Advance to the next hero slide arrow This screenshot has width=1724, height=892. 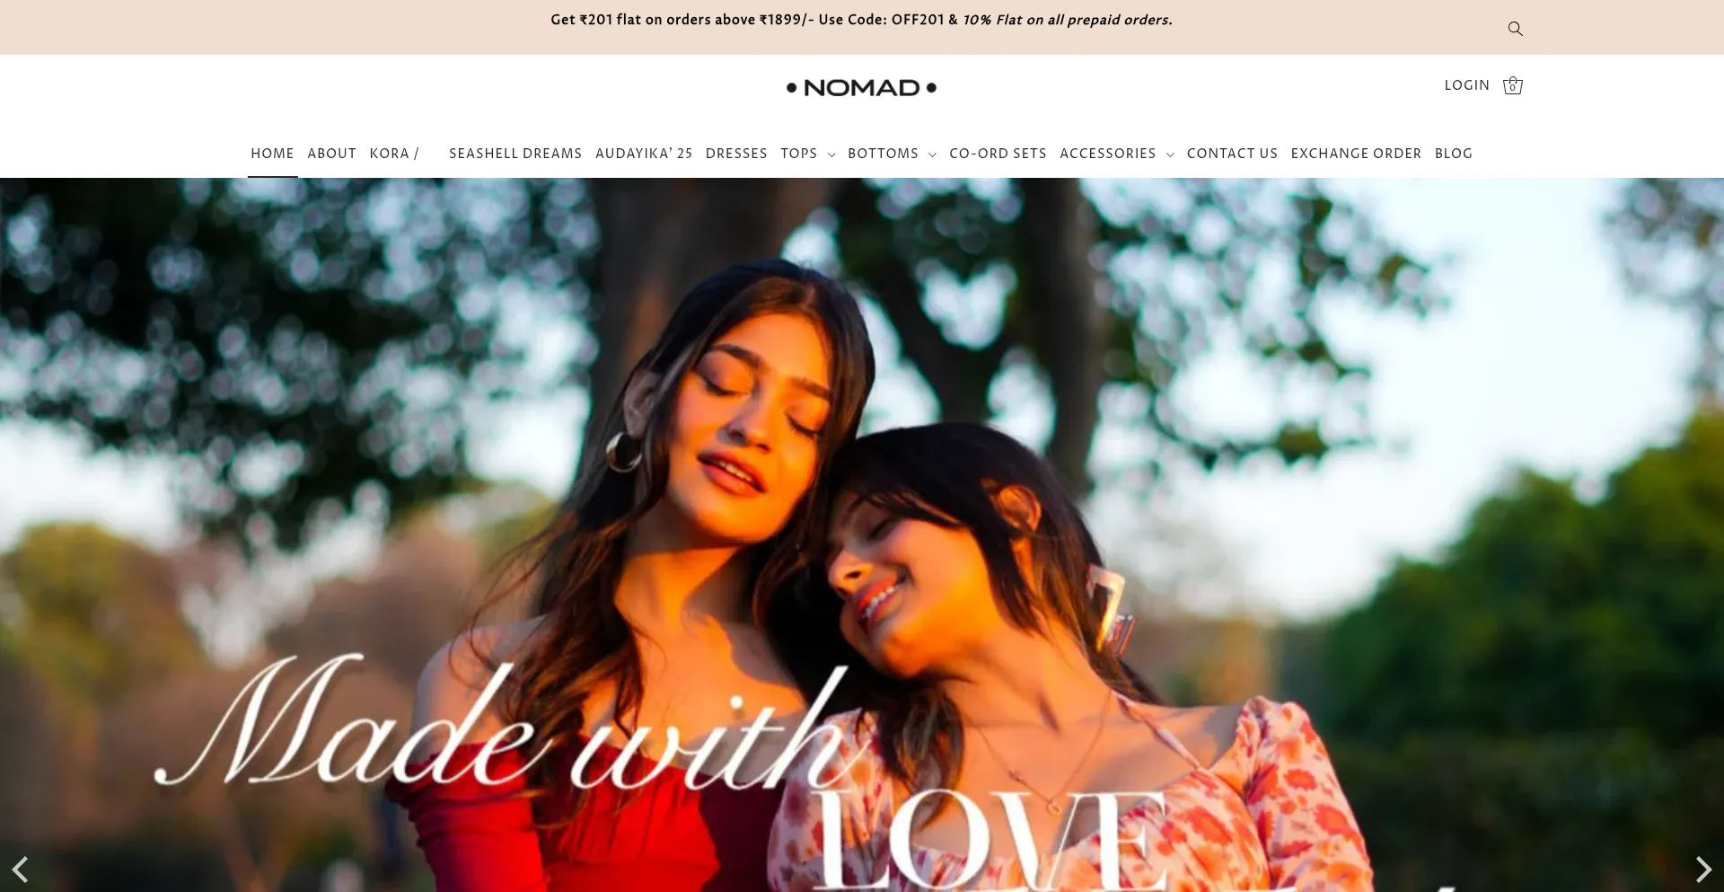pos(1703,869)
